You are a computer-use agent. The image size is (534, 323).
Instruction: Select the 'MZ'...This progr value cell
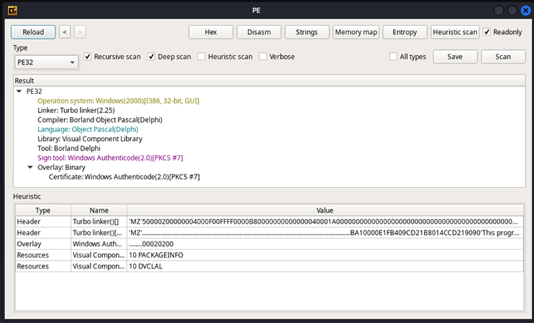pyautogui.click(x=325, y=233)
